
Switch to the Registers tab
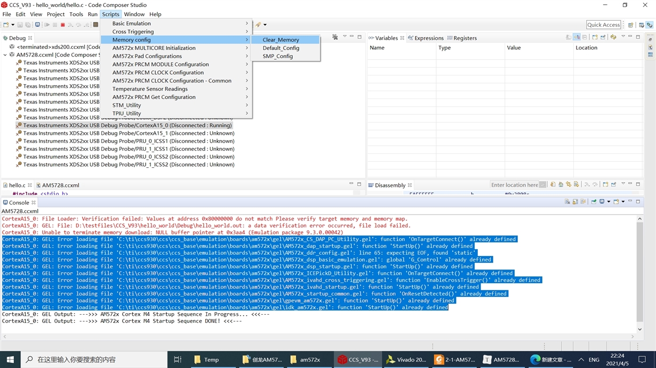(x=462, y=38)
